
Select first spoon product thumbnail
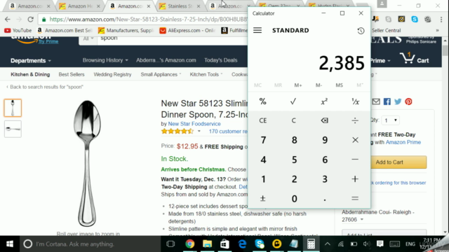tap(13, 108)
